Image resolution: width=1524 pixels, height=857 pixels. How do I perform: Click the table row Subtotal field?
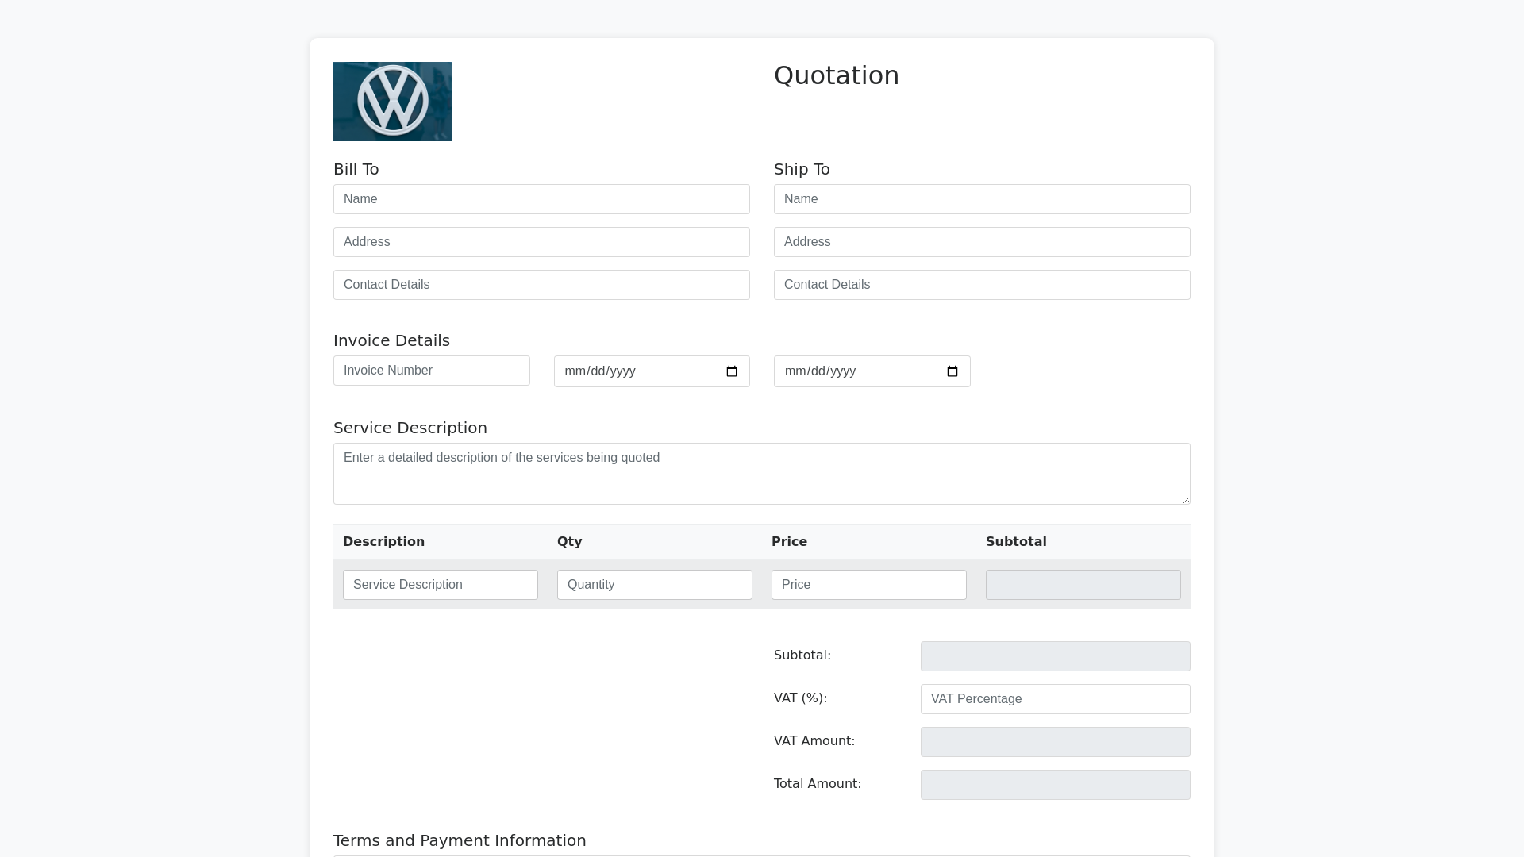1083,585
